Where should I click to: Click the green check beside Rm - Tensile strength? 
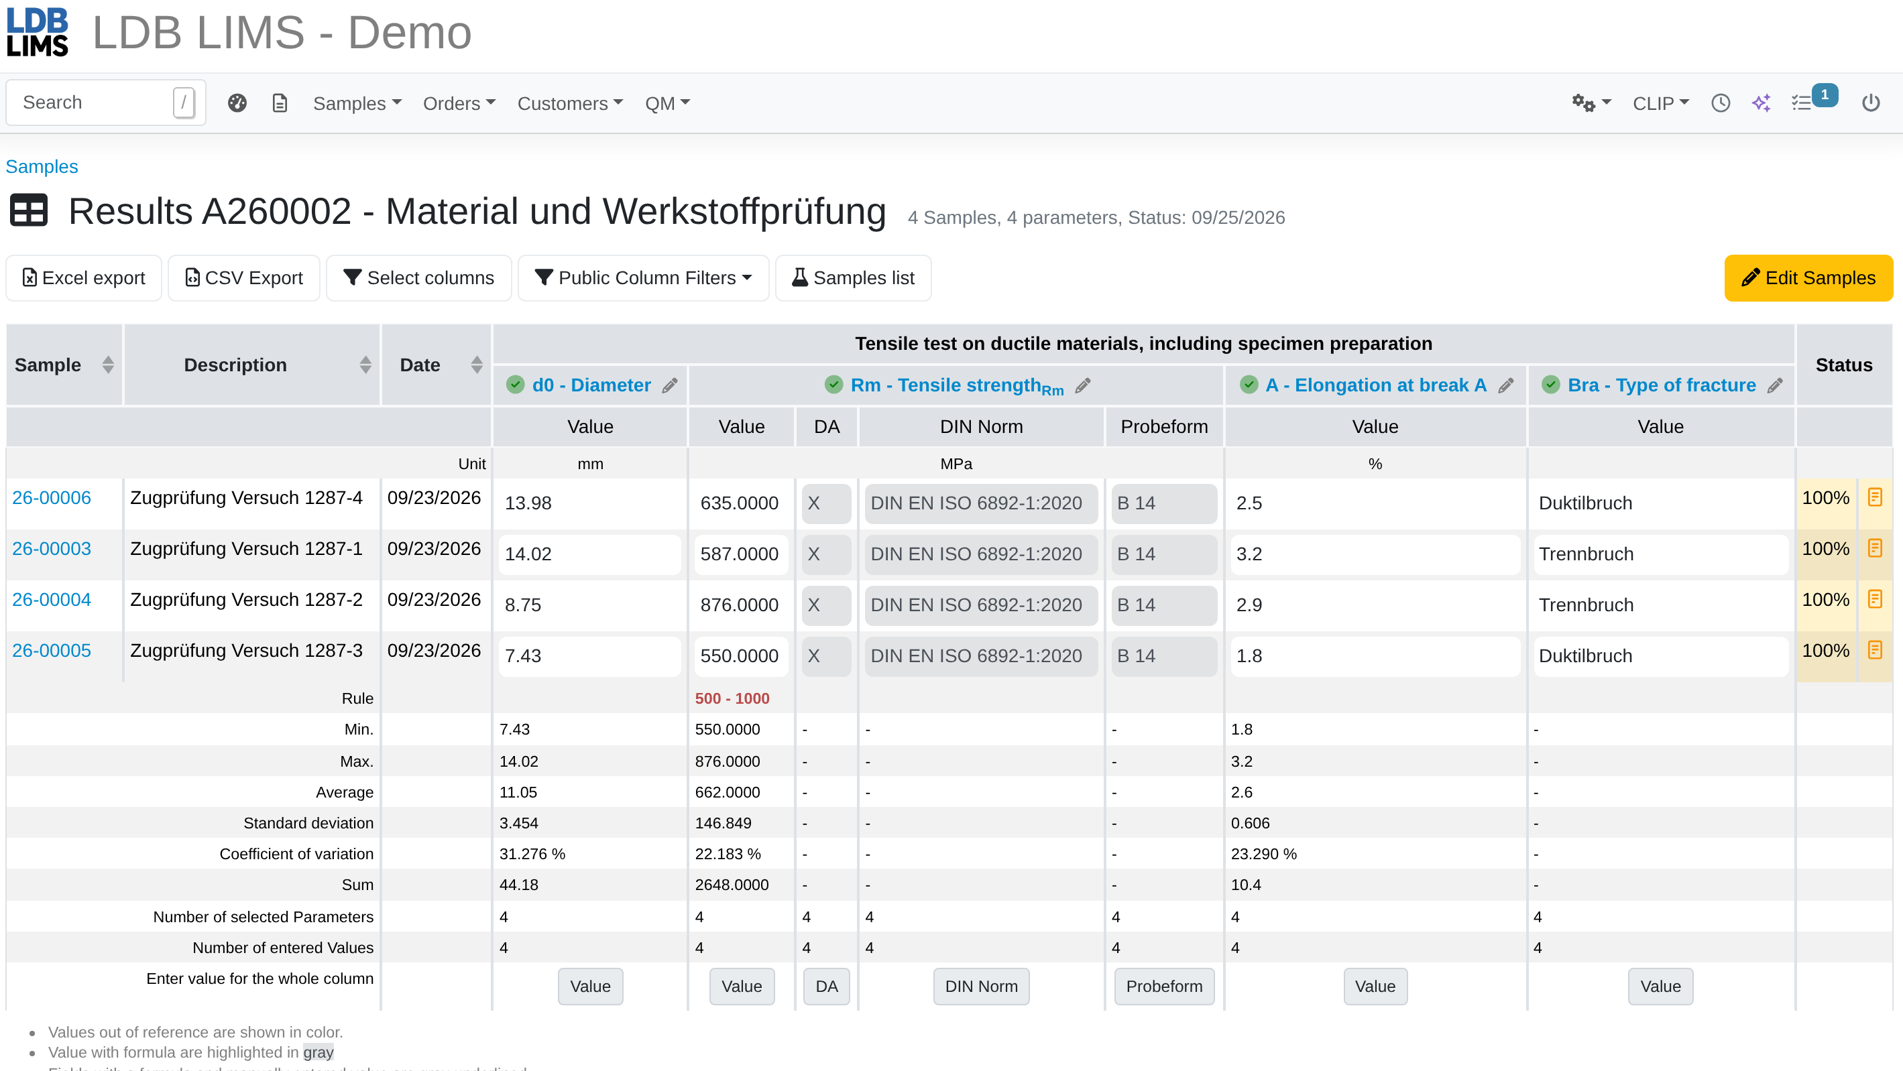click(x=834, y=385)
